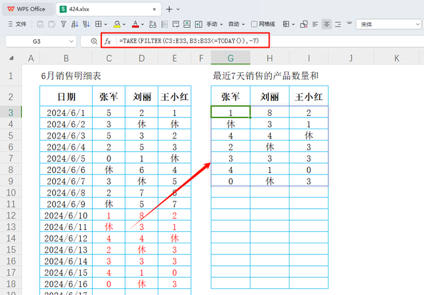The width and height of the screenshot is (424, 295).
Task: Click the title cell 6月销售明细表
Action: point(71,76)
